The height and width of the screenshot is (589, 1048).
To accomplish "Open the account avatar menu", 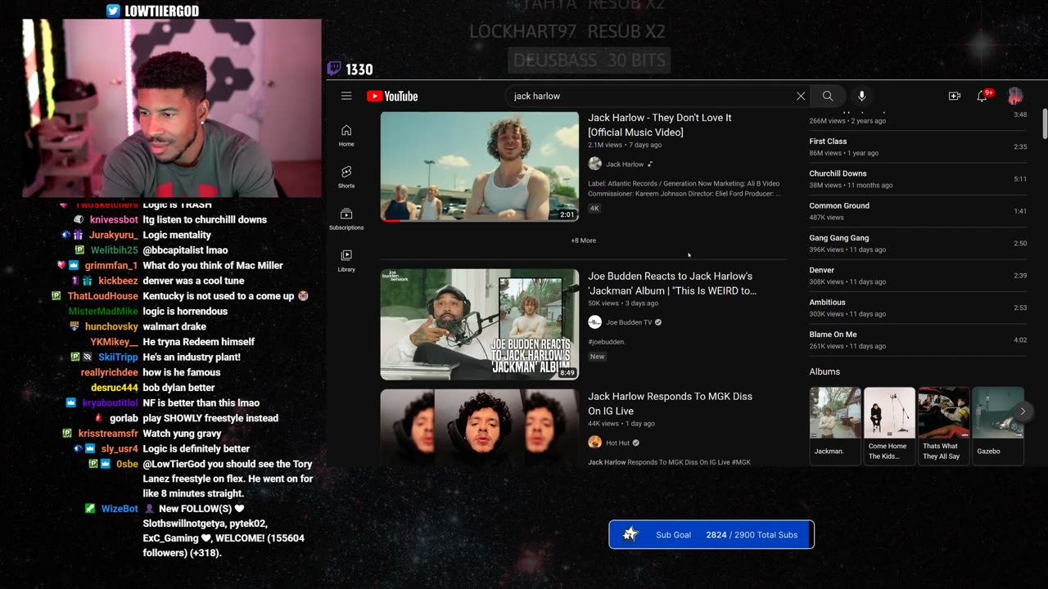I will (1015, 96).
